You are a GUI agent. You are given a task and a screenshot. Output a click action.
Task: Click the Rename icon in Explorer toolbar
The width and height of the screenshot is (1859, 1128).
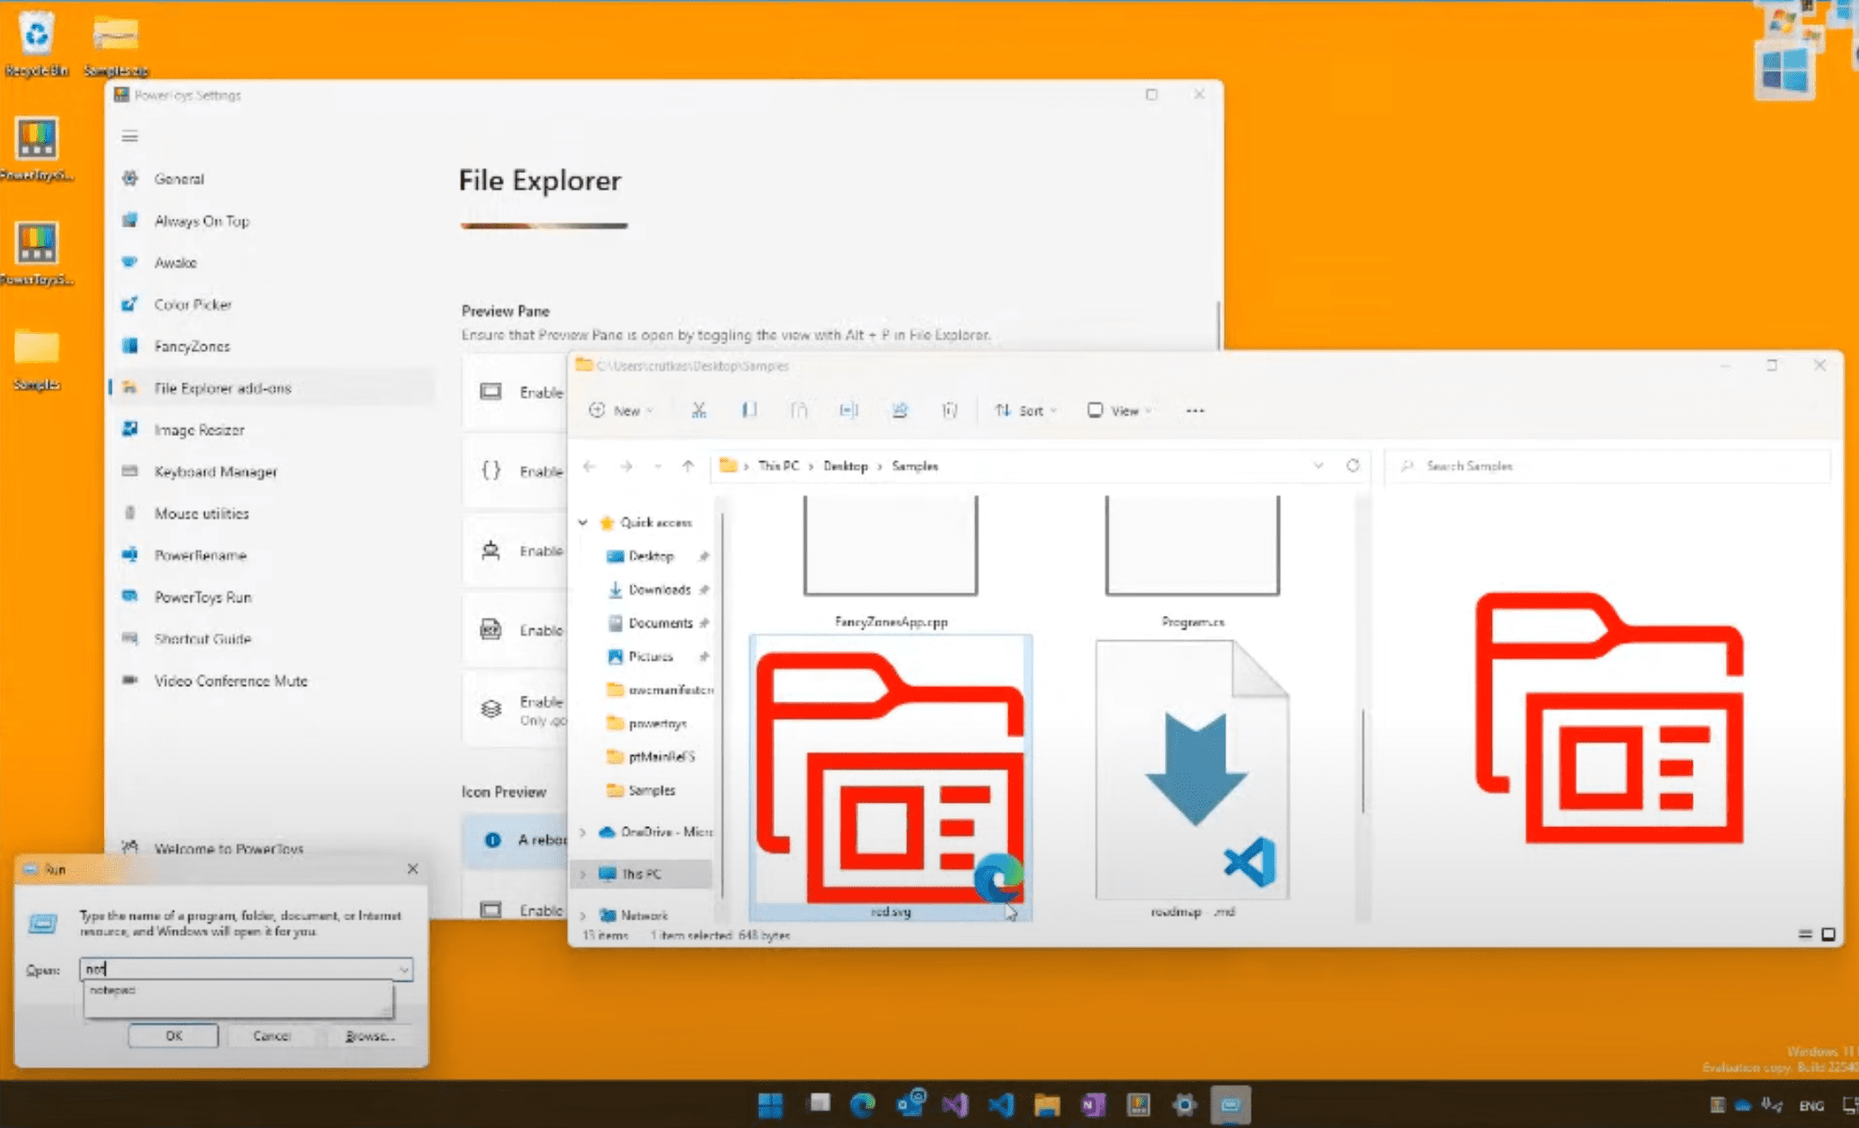click(x=849, y=410)
